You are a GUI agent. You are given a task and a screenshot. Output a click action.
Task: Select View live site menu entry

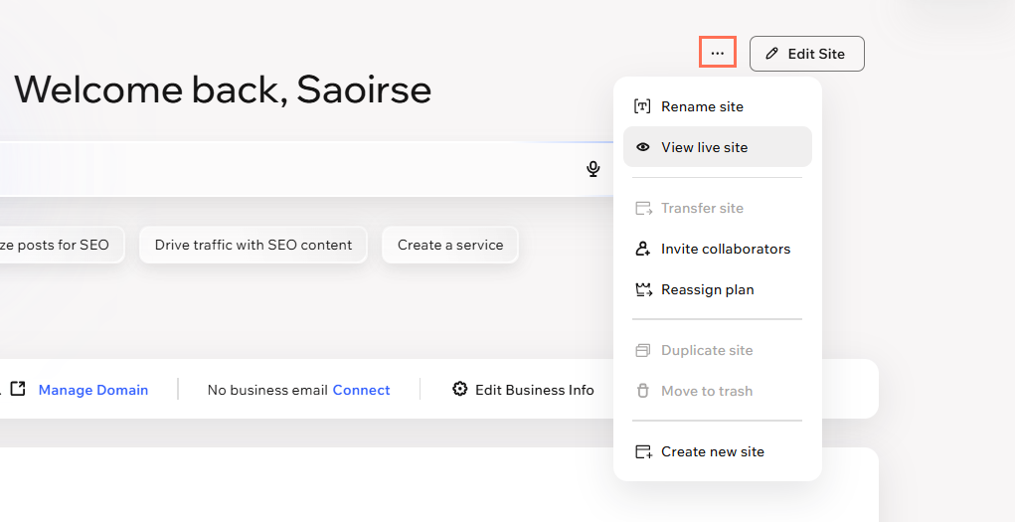[717, 147]
